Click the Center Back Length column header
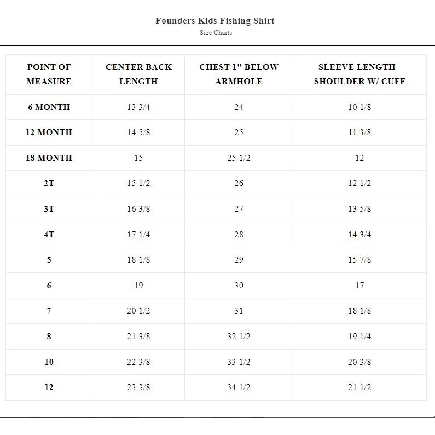Viewport: 435px width, 435px height. [x=138, y=74]
